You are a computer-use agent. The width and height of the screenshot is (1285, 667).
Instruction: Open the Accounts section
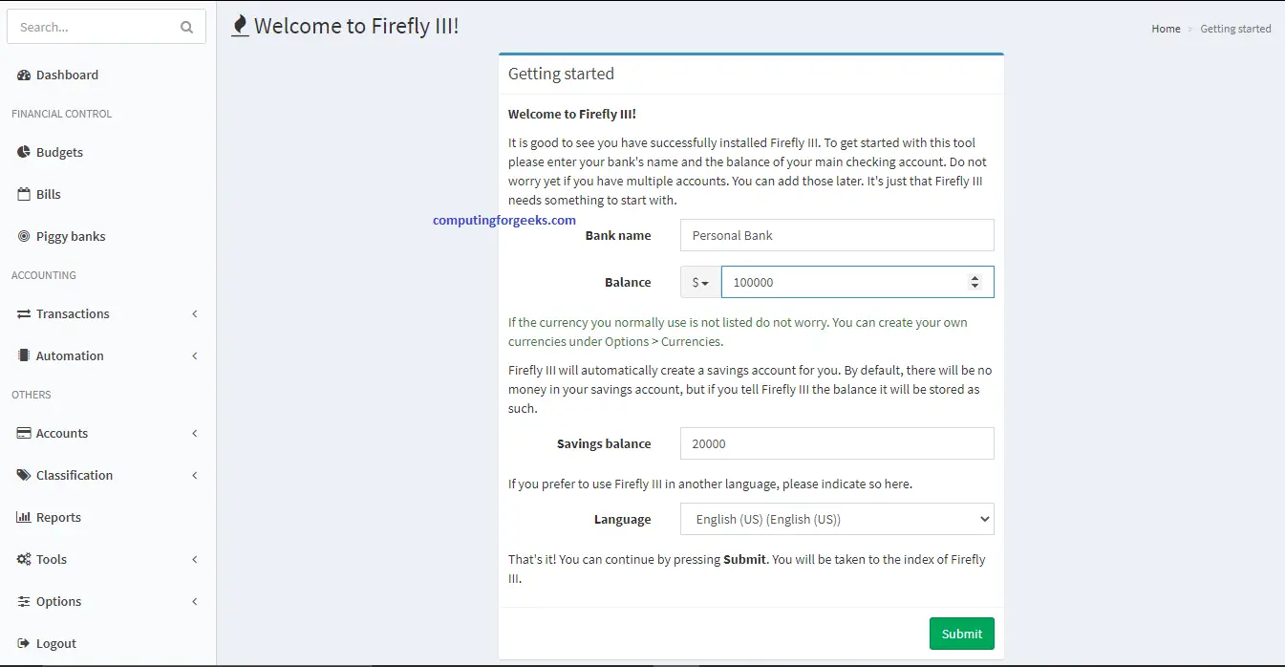pyautogui.click(x=61, y=433)
